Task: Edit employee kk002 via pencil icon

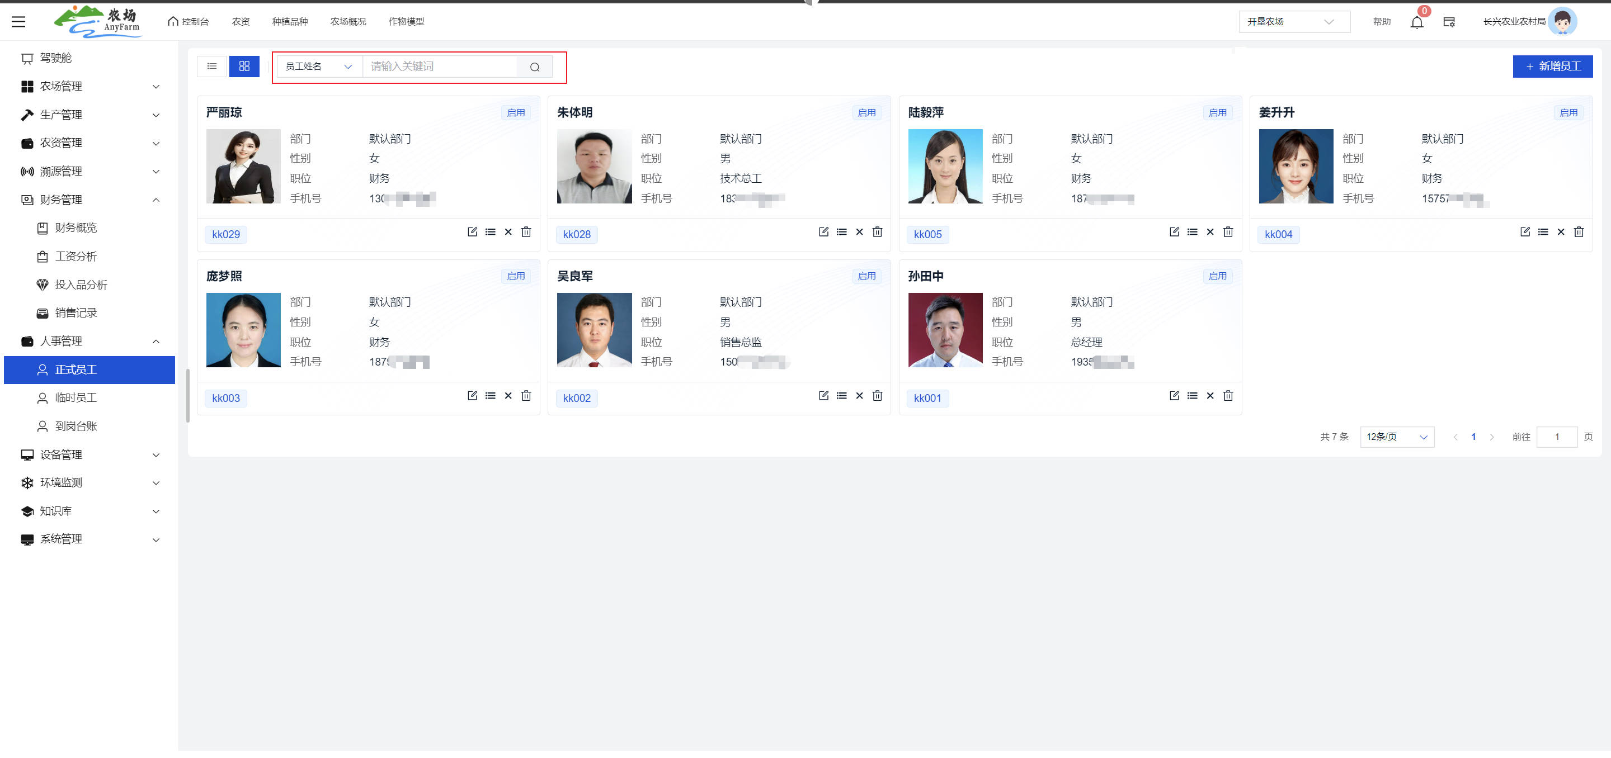Action: coord(823,396)
